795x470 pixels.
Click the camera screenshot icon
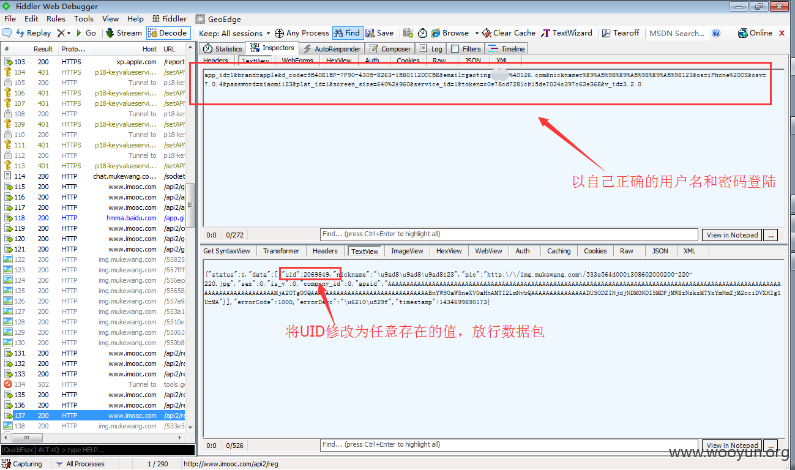[408, 33]
